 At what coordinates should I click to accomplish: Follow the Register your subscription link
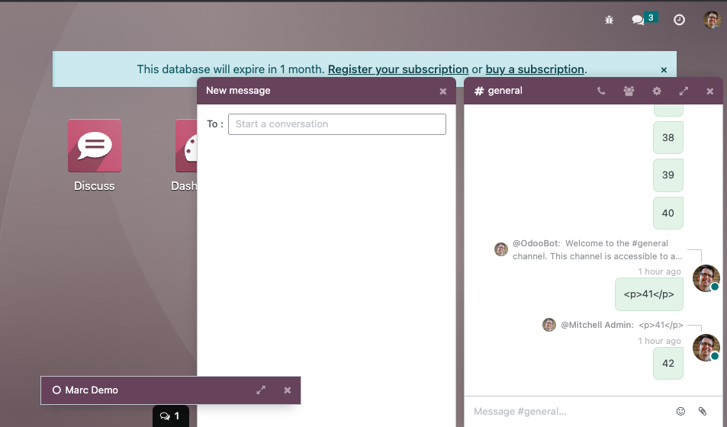(397, 69)
